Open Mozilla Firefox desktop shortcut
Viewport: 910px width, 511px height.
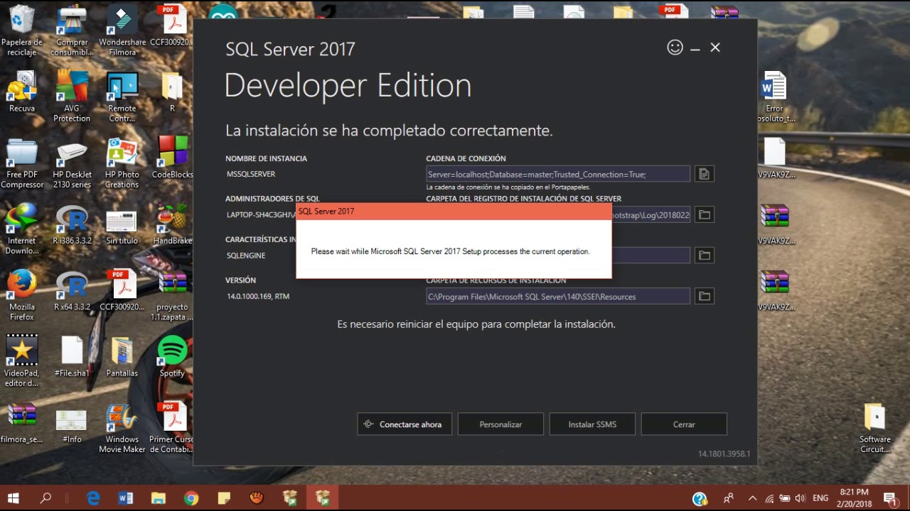[22, 295]
